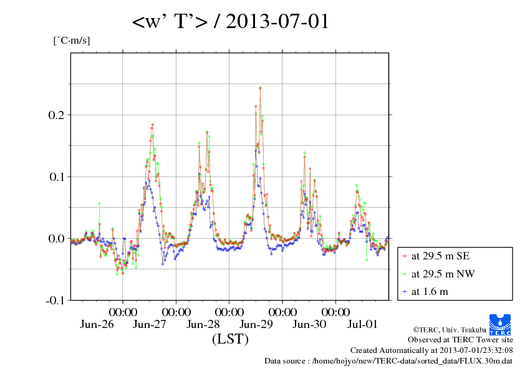Viewport: 525px width, 371px height.
Task: Click the '(LST)' axis caption
Action: (x=230, y=339)
